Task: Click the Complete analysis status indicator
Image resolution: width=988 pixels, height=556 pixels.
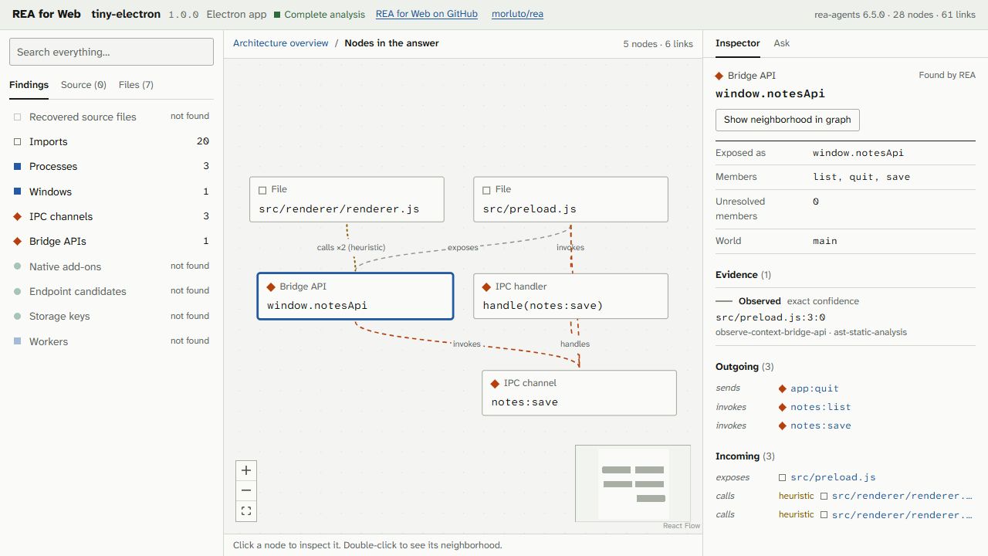Action: coord(319,14)
